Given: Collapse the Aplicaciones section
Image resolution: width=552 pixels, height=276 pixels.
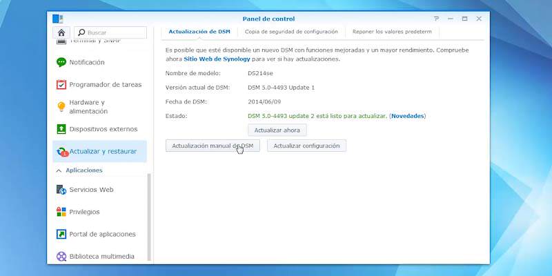Looking at the screenshot, I should pyautogui.click(x=59, y=170).
